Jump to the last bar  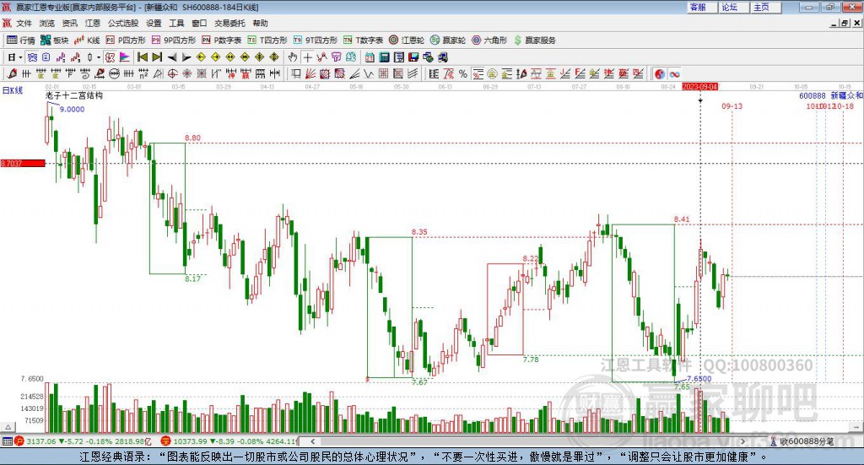157,57
